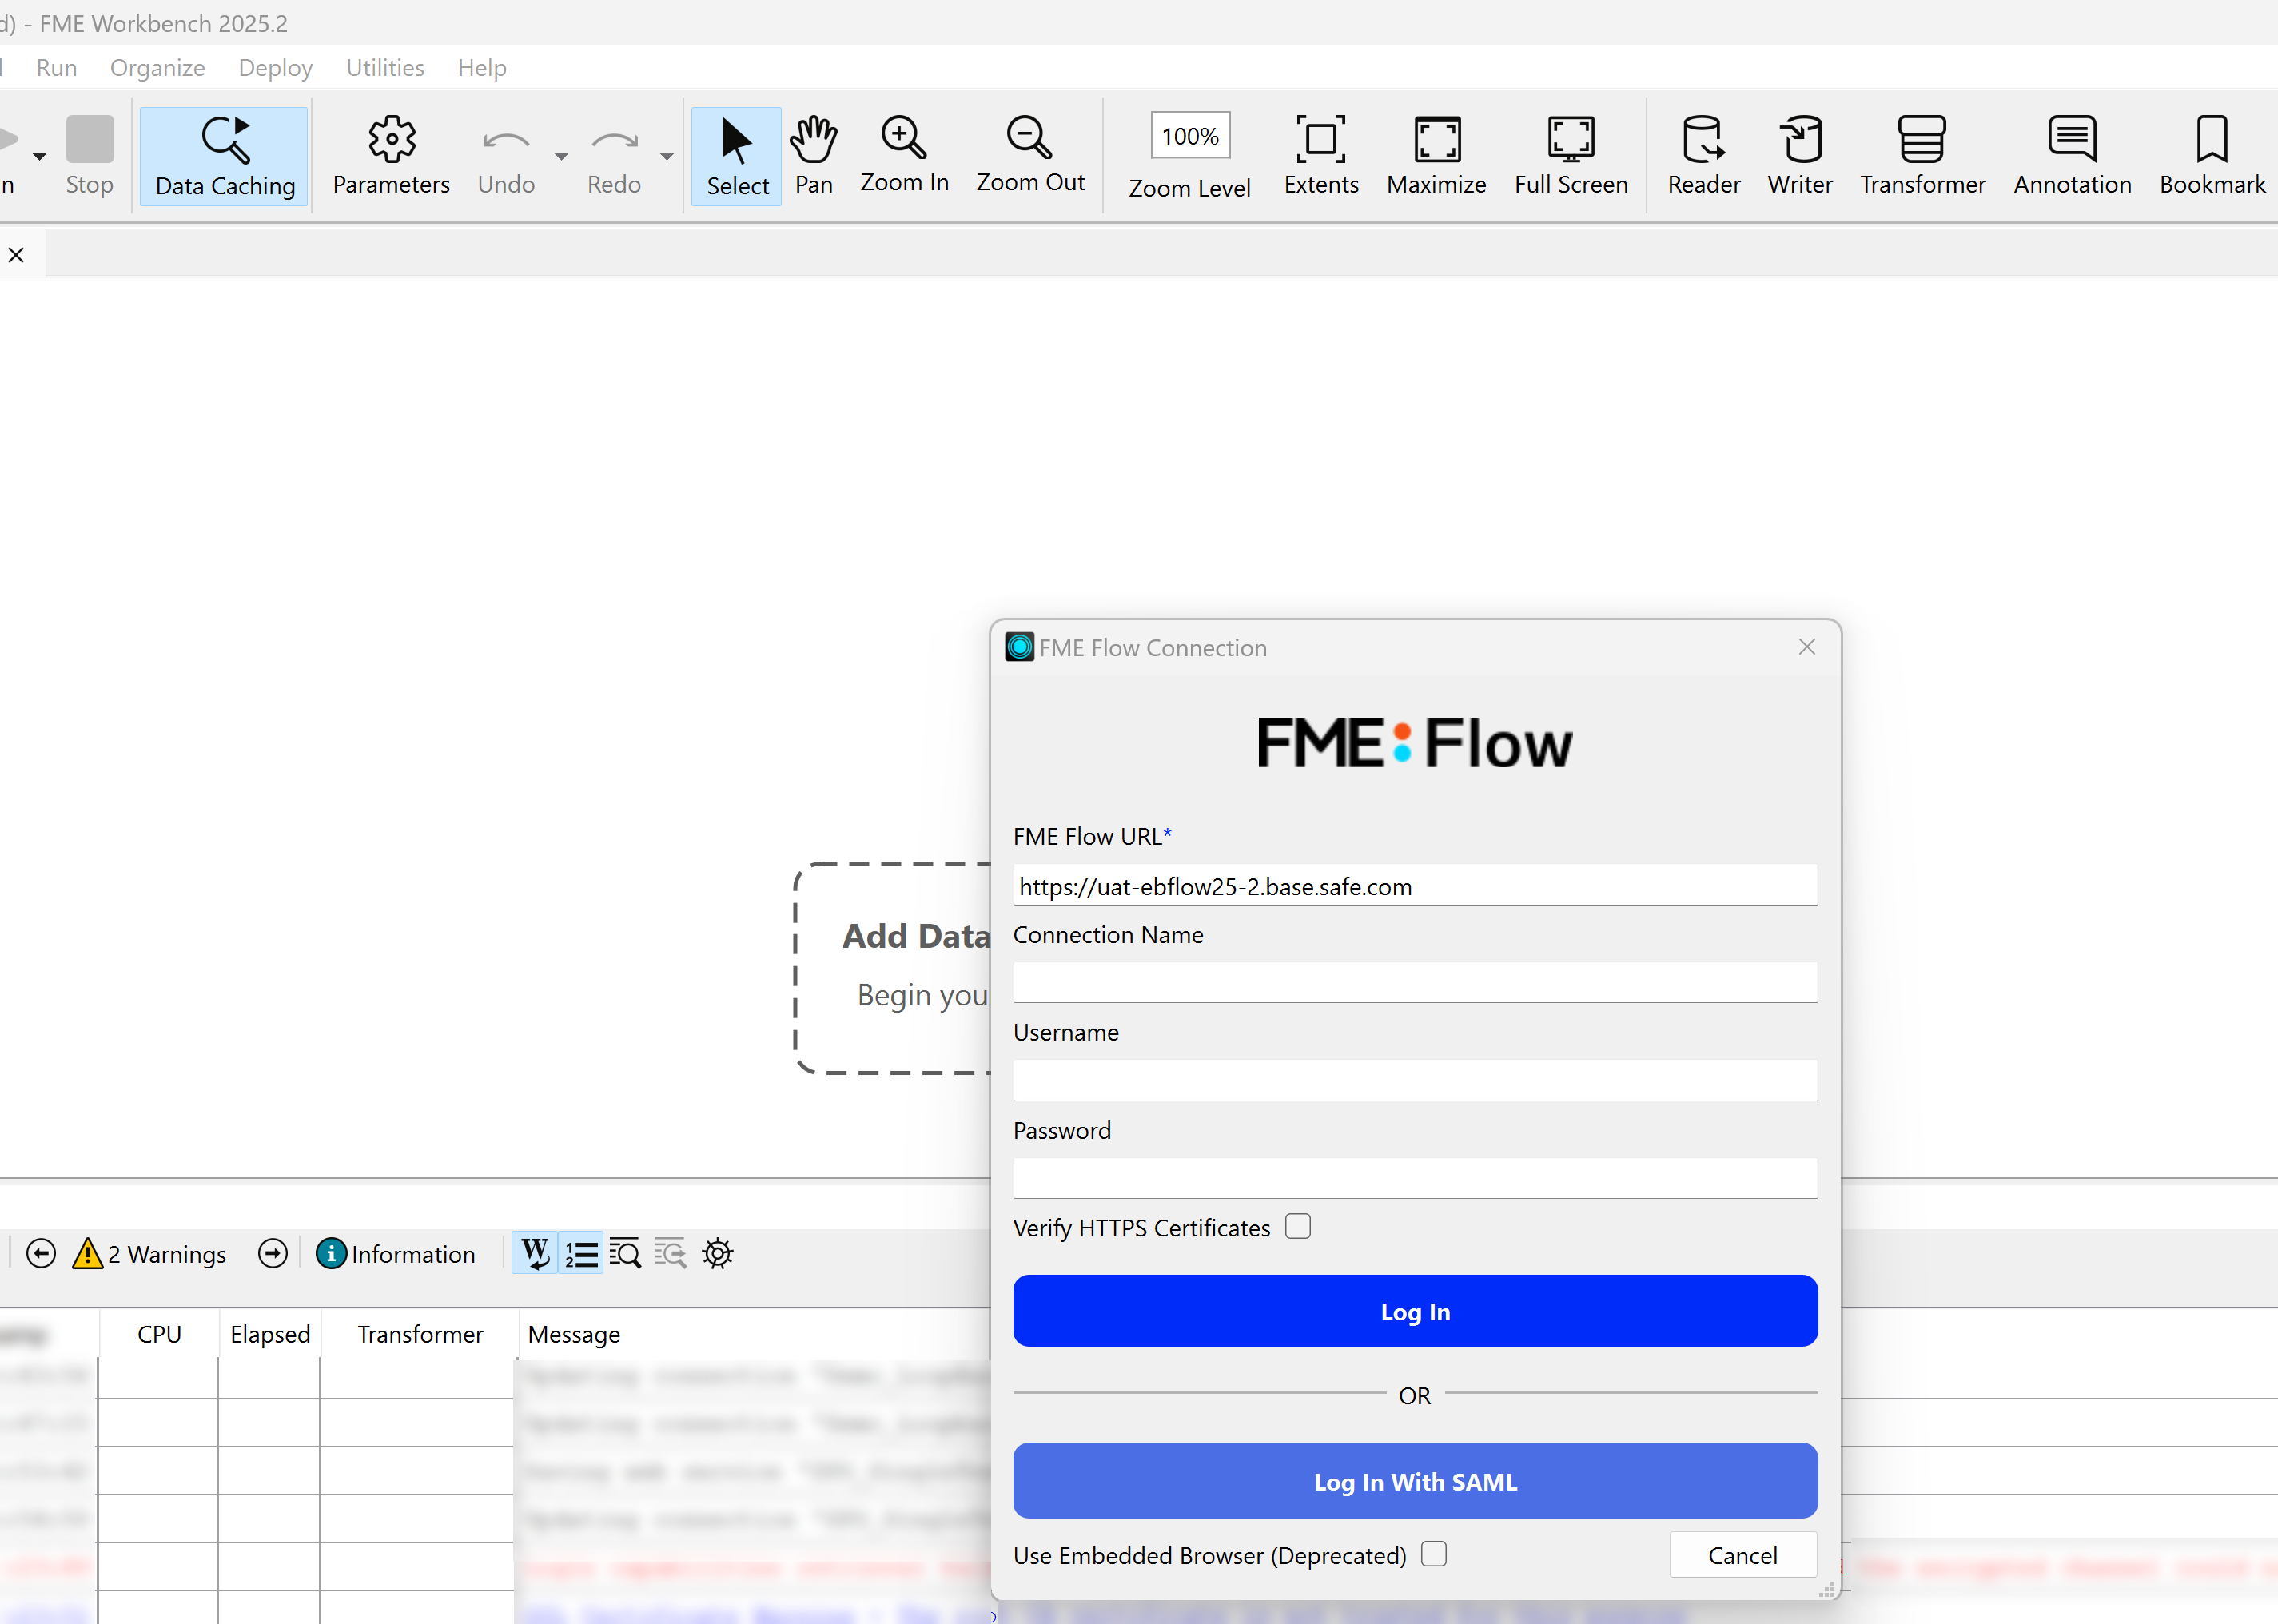
Task: Click the CPU column header
Action: [159, 1334]
